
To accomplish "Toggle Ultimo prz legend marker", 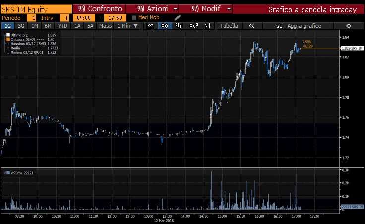I will coord(7,35).
